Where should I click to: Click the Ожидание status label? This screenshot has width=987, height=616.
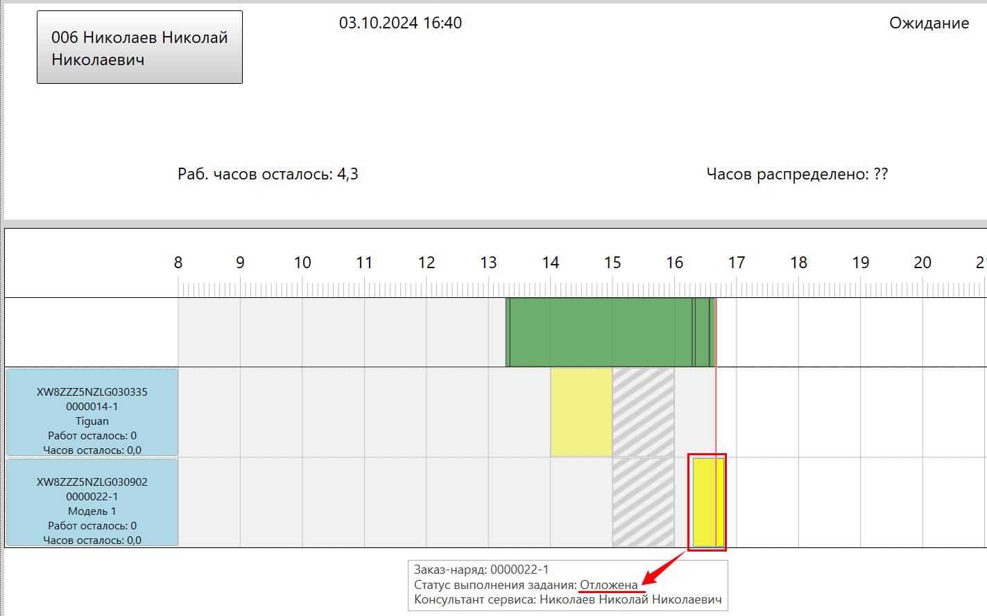(x=929, y=23)
